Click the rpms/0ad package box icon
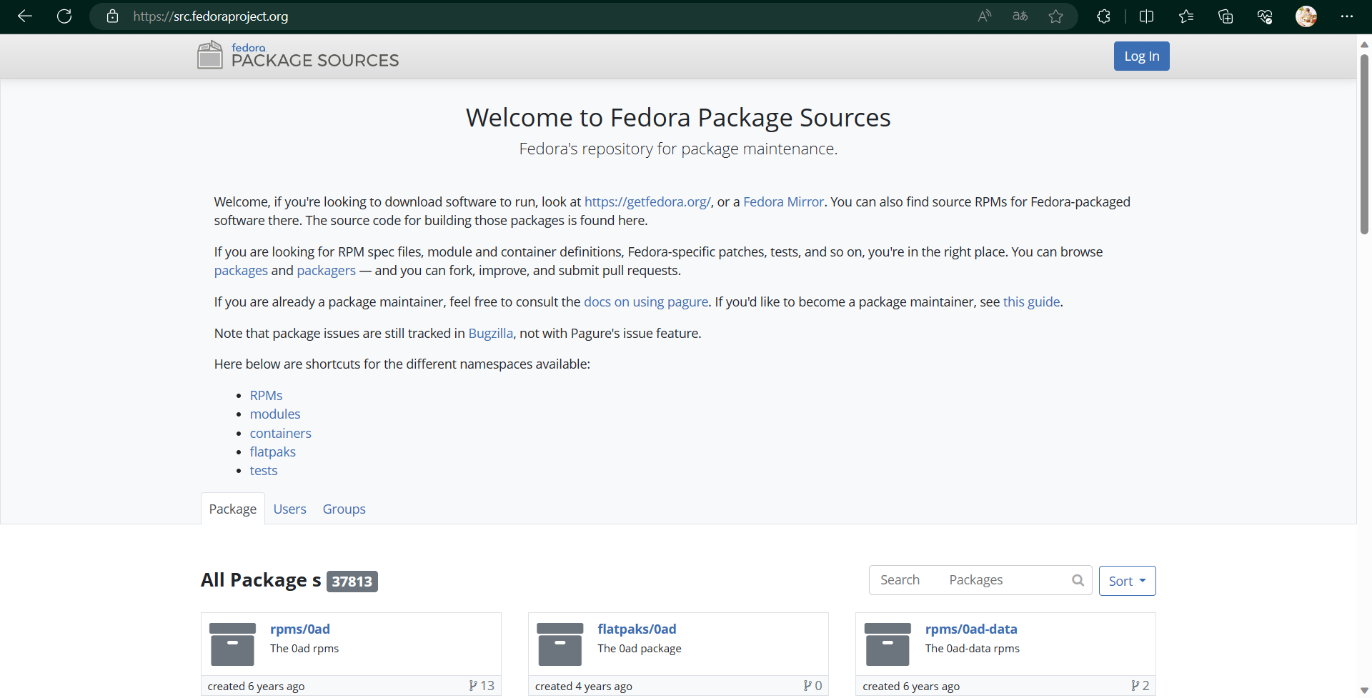The width and height of the screenshot is (1372, 698). [x=232, y=644]
